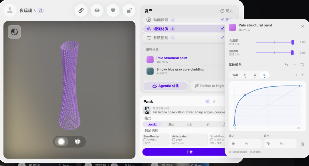Click the sparkle icon beside Pack
This screenshot has height=166, width=309.
click(x=207, y=101)
